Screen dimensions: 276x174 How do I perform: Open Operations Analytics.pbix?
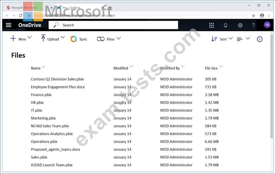pos(52,134)
